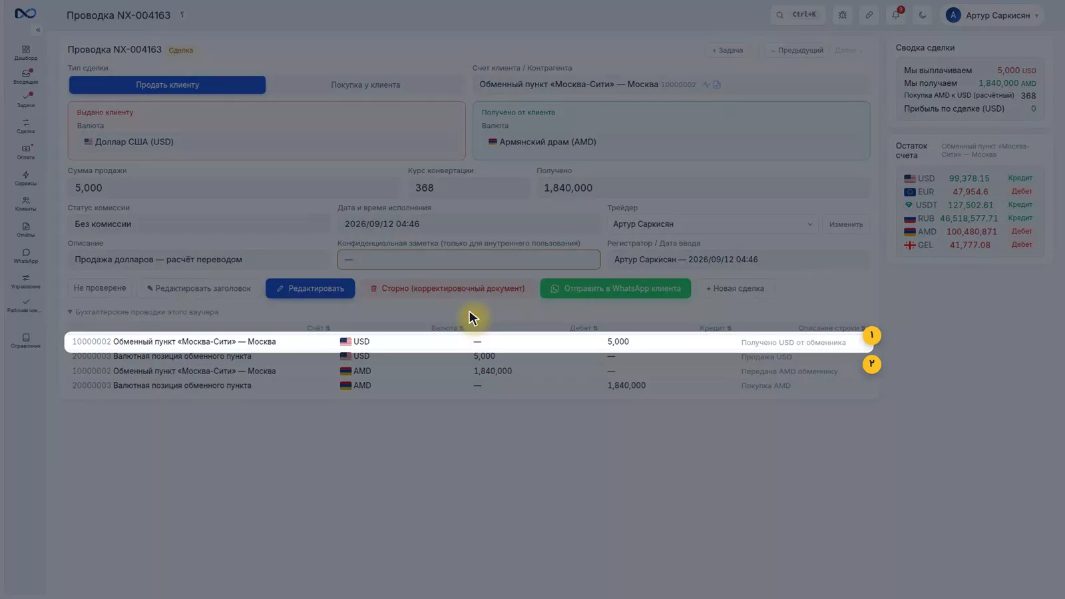The height and width of the screenshot is (599, 1065).
Task: Toggle dark mode with moon icon
Action: point(923,15)
